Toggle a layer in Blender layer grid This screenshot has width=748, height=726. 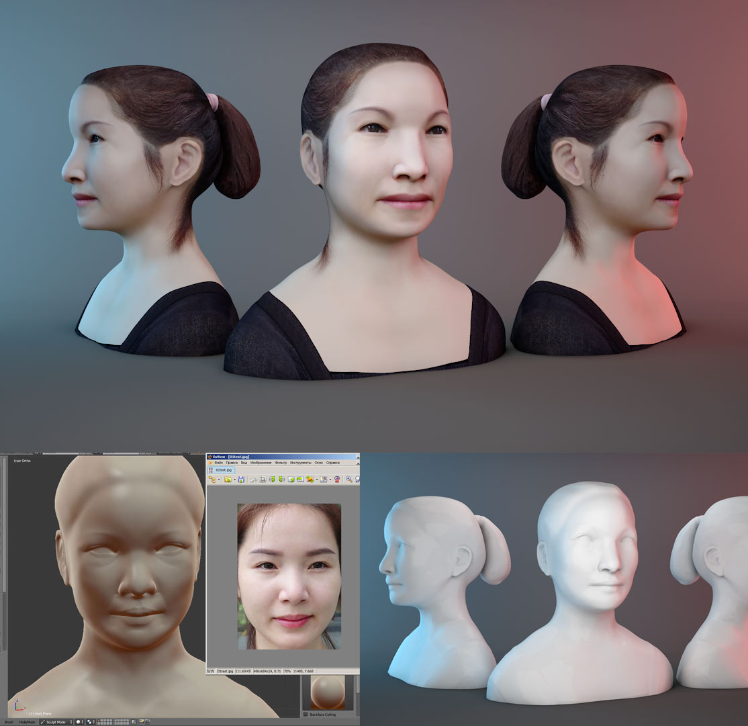tap(105, 722)
